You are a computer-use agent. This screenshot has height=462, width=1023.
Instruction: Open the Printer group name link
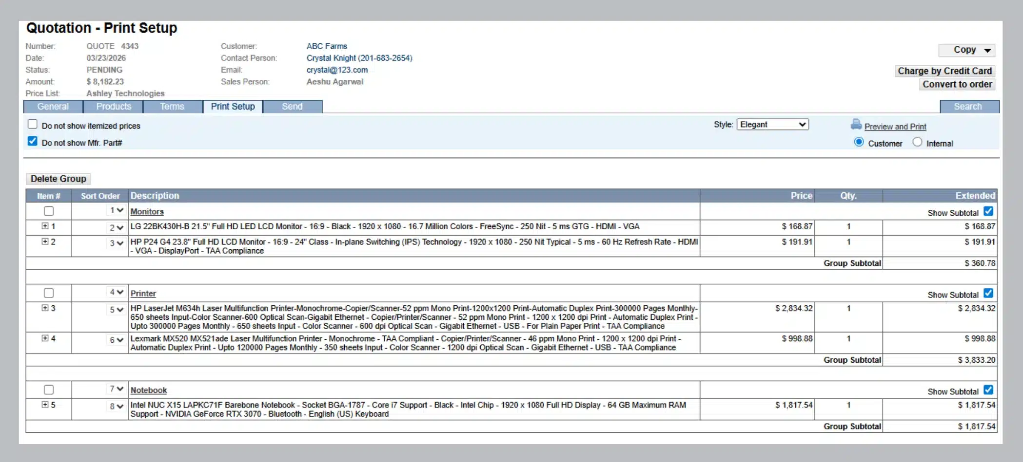coord(143,294)
